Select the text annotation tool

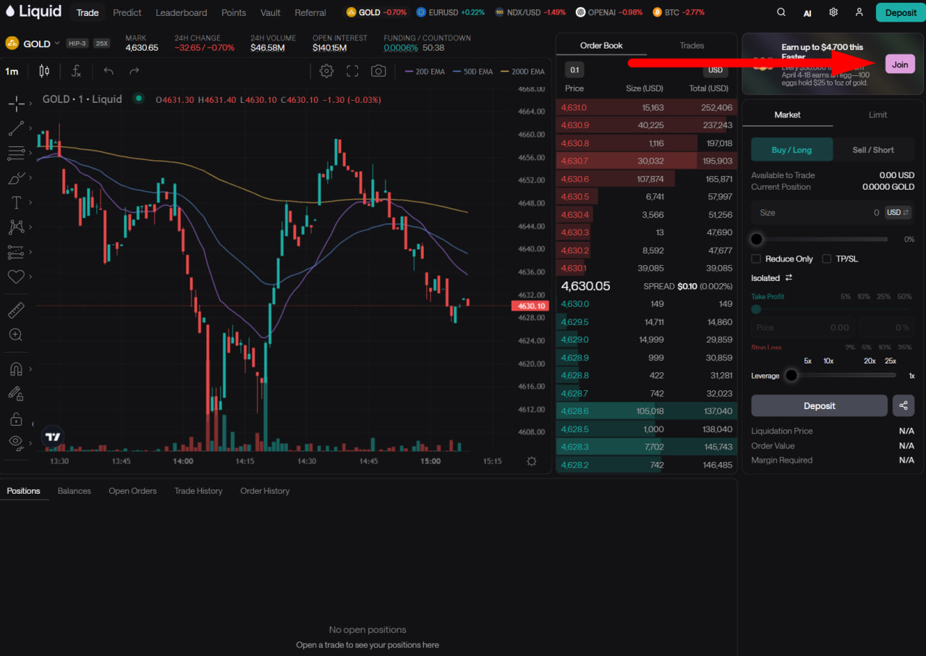pos(16,202)
